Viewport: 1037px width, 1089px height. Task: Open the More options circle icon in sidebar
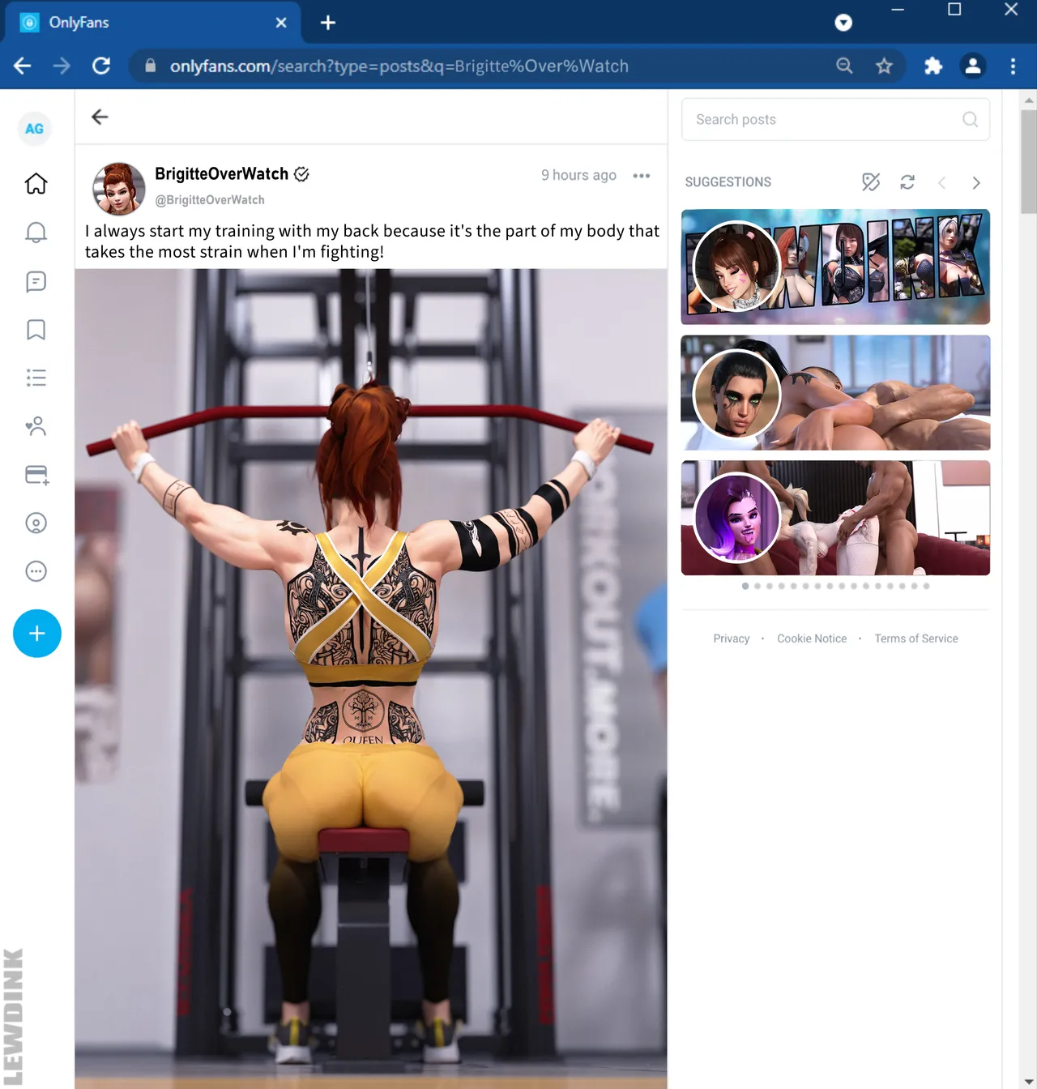(36, 571)
